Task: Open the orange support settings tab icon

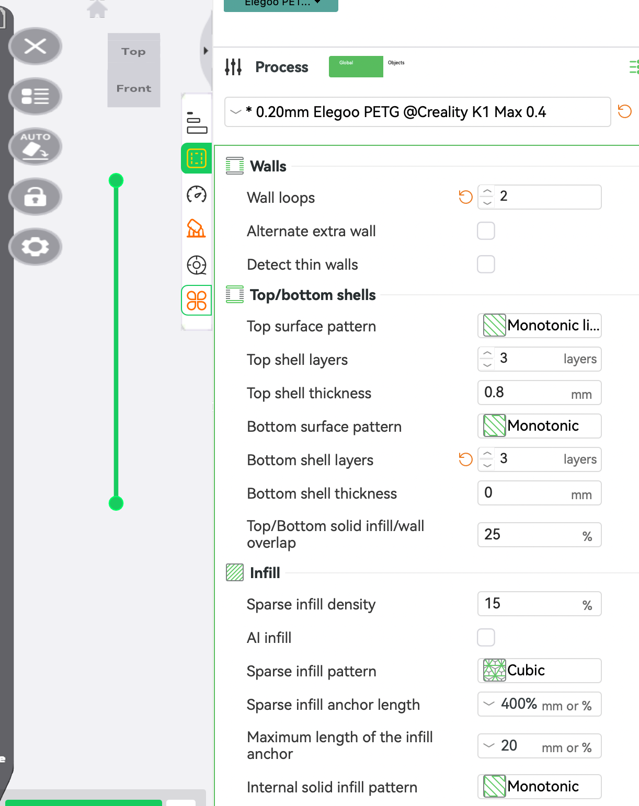Action: tap(196, 228)
